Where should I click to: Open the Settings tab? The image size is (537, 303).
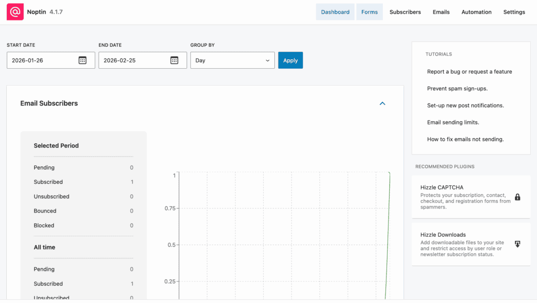click(x=514, y=12)
